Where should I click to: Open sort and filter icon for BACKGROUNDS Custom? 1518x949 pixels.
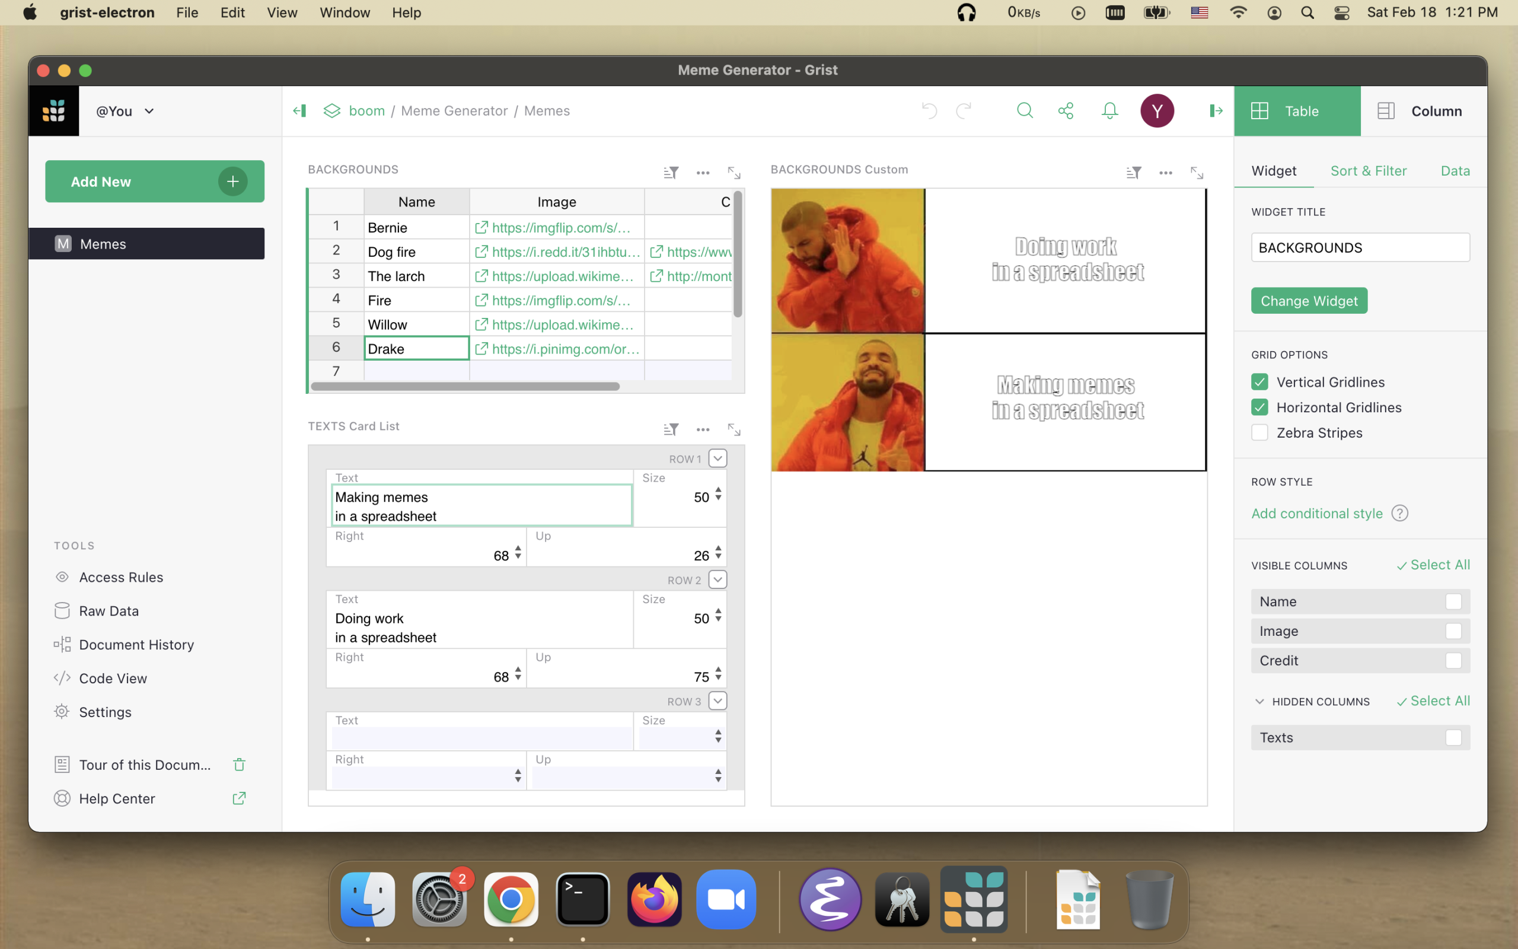pos(1134,173)
